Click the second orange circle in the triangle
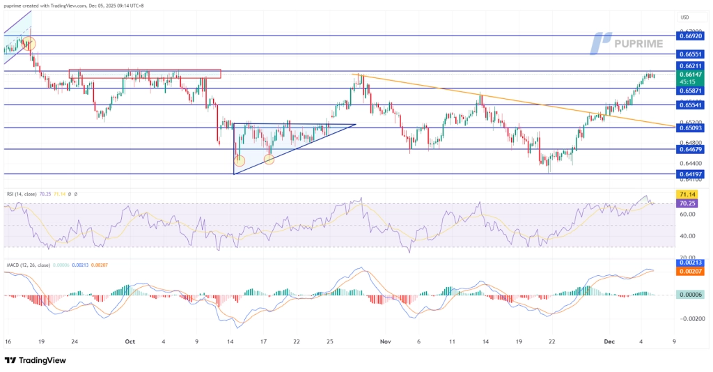Viewport: 713px width, 372px height. [269, 160]
